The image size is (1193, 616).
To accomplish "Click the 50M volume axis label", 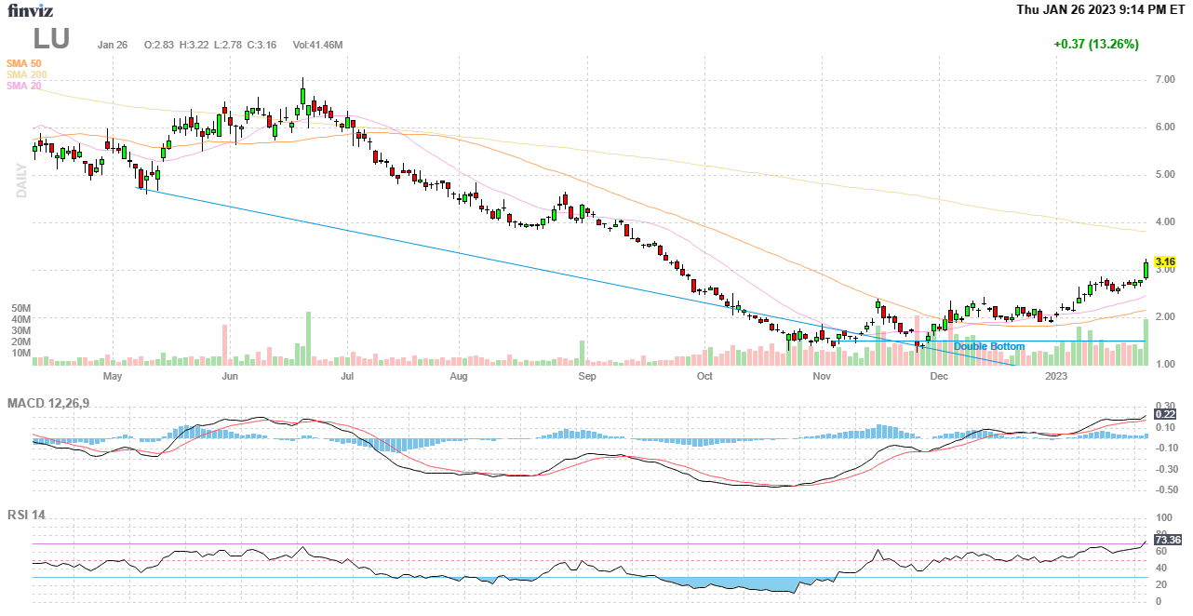I will click(x=21, y=308).
